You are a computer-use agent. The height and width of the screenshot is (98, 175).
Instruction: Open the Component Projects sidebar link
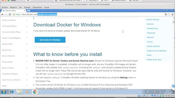pos(10,74)
